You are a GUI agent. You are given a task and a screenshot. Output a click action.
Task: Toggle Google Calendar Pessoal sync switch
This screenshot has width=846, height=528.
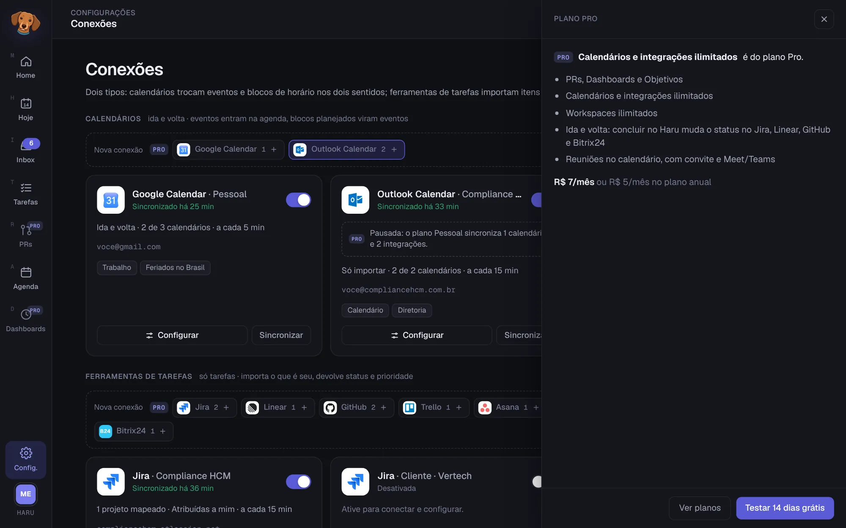[x=298, y=200]
